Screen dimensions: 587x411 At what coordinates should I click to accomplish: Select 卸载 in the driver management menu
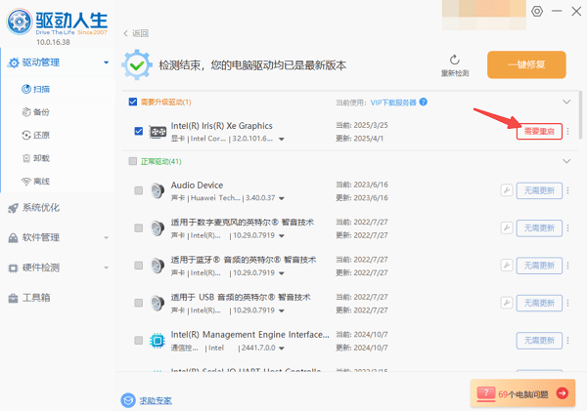[x=40, y=158]
